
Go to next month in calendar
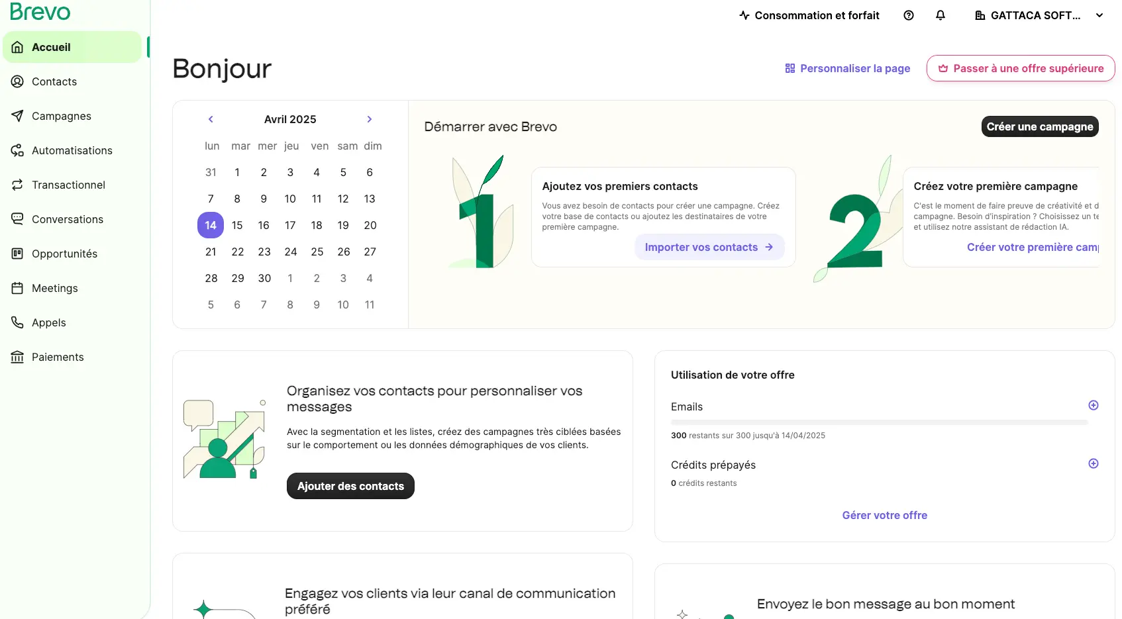click(370, 119)
